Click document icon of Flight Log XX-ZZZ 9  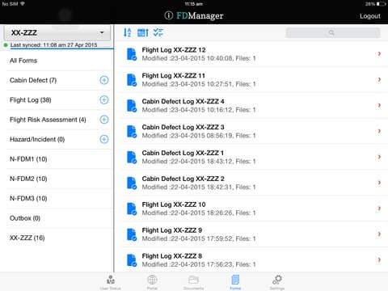point(132,234)
